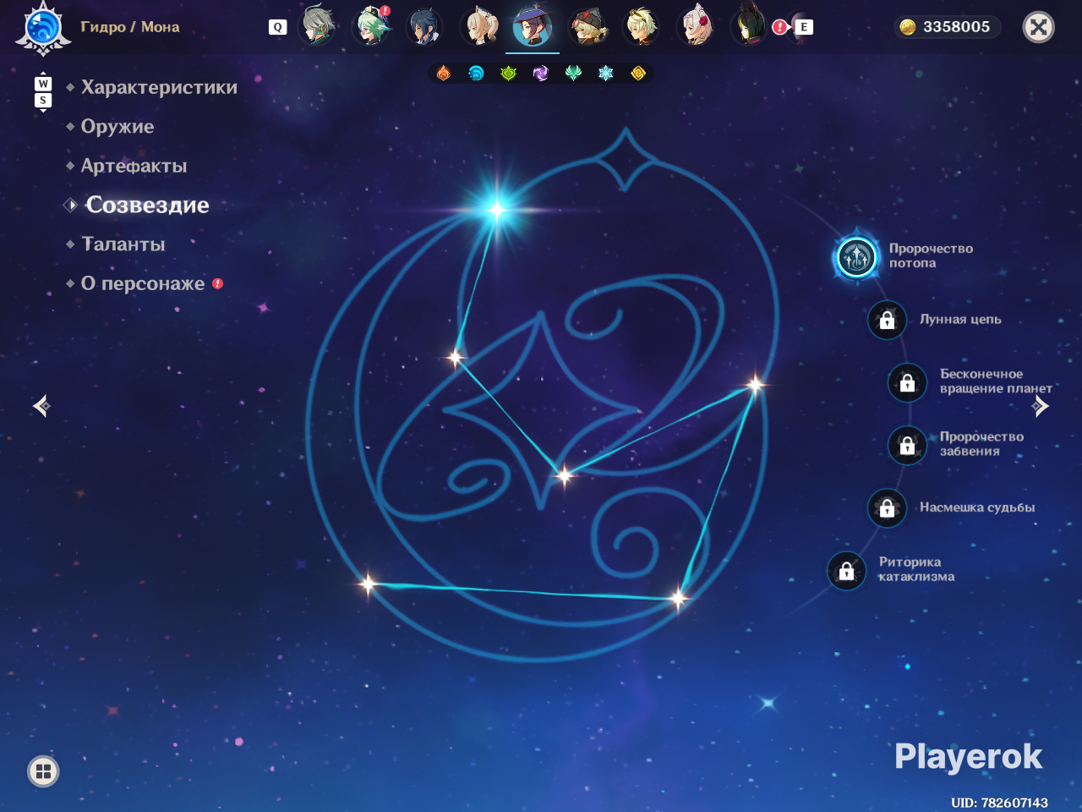1082x812 pixels.
Task: Click the locked Бесконечное вращение планет icon
Action: coord(907,382)
